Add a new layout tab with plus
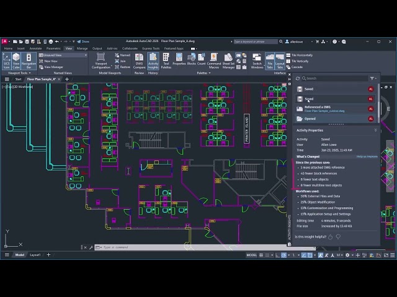The height and width of the screenshot is (297, 397). point(48,255)
